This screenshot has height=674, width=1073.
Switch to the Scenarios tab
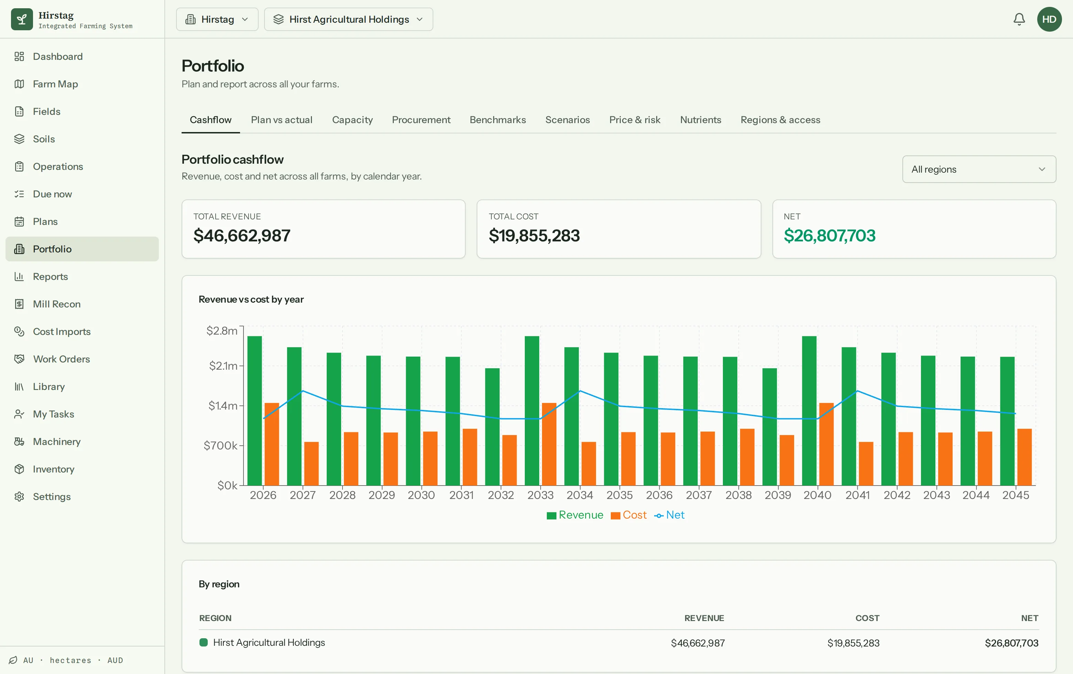click(x=567, y=120)
